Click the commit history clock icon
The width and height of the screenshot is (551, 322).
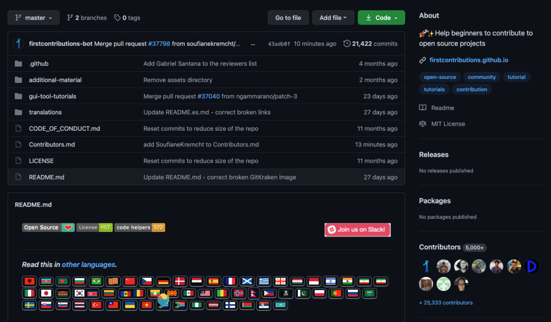click(x=347, y=43)
